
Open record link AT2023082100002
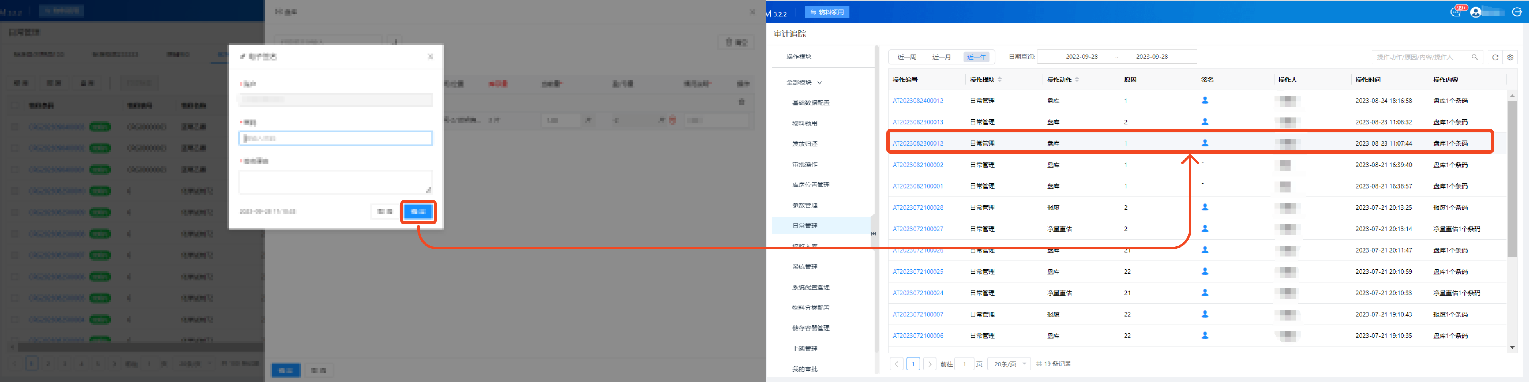[x=918, y=165]
